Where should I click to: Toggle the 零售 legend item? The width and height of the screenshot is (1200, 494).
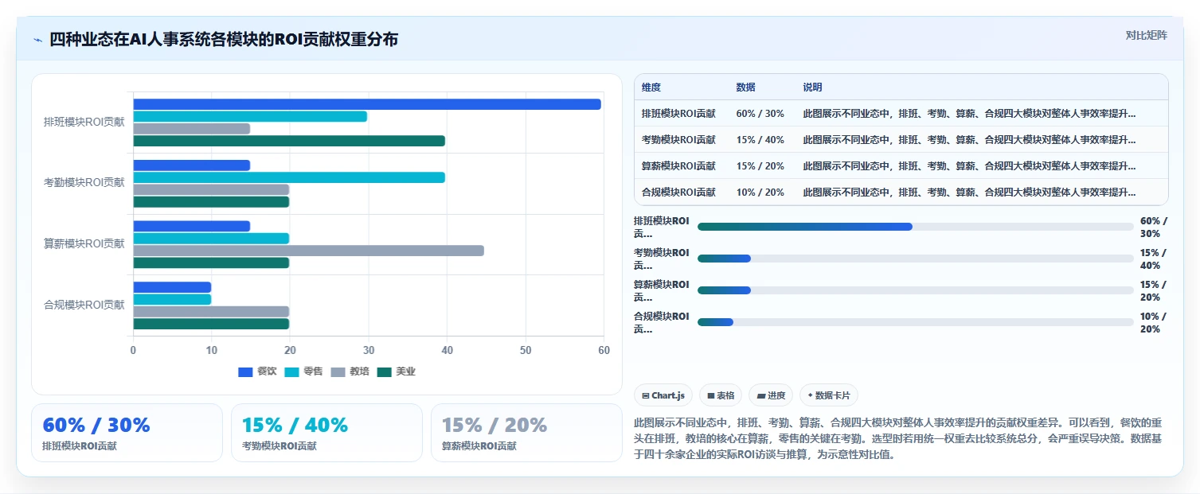click(303, 371)
